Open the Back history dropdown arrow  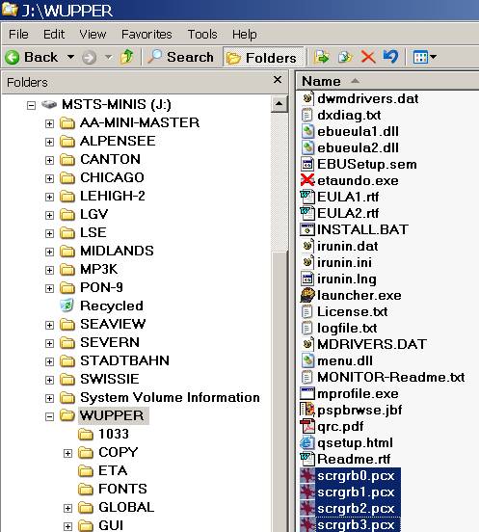[x=70, y=57]
